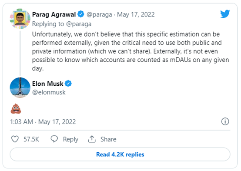Image resolution: width=241 pixels, height=171 pixels.
Task: Open the Parag Agrawal name link
Action: point(54,14)
